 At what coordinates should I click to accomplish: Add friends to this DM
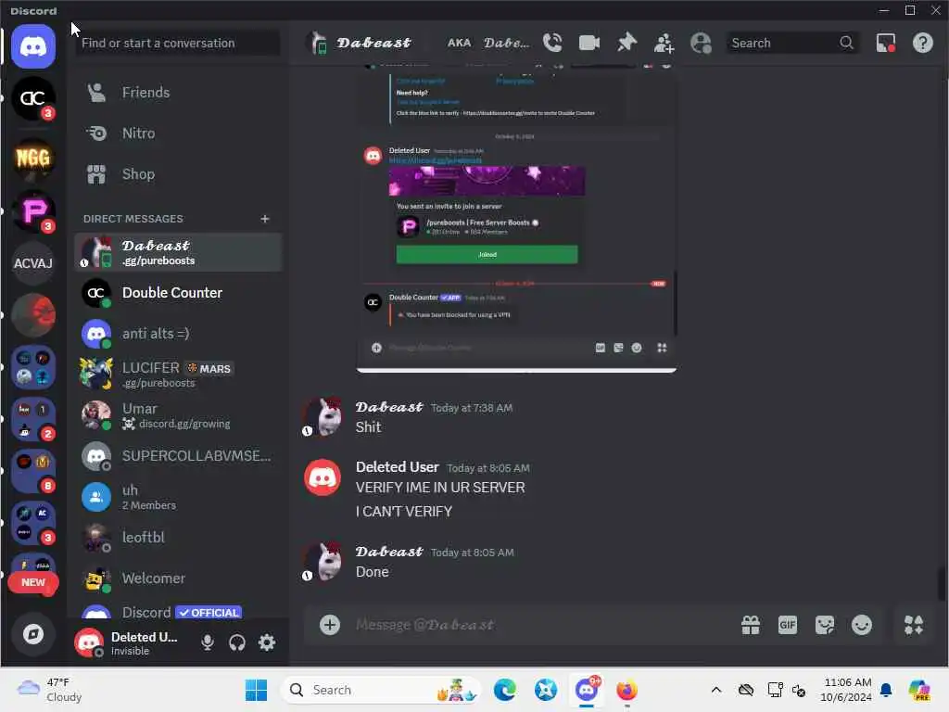pos(664,43)
